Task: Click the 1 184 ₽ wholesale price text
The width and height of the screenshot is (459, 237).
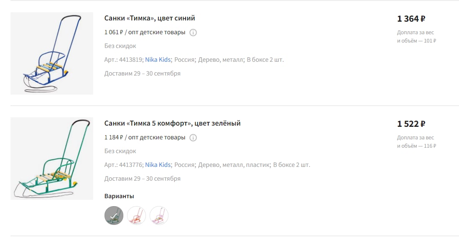Action: pos(114,137)
